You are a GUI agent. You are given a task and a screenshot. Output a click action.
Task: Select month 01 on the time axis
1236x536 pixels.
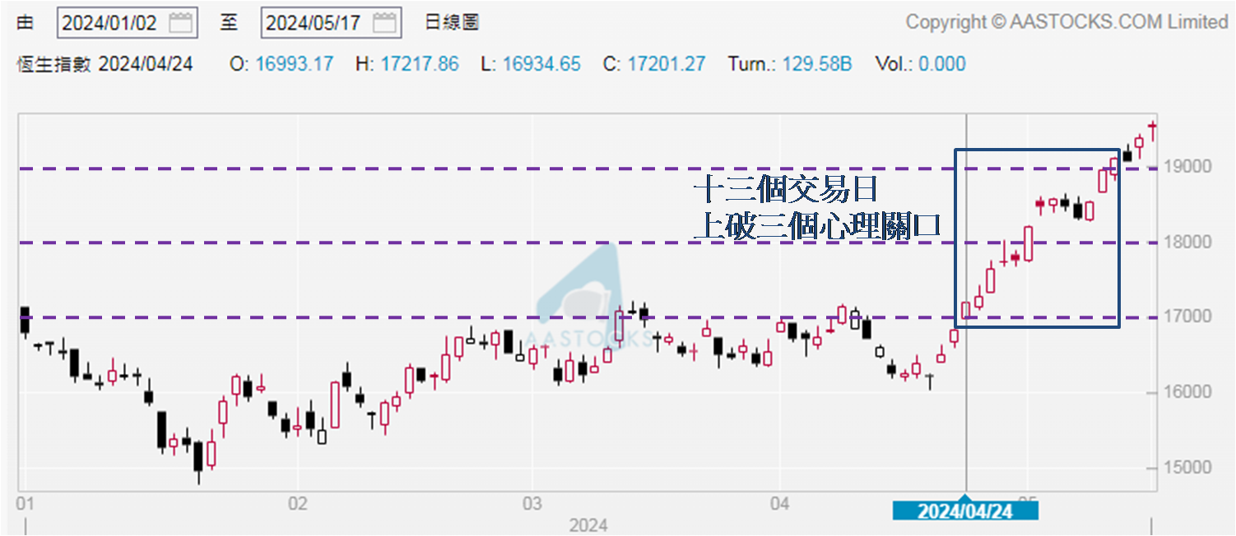(25, 502)
